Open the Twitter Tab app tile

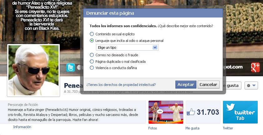tap(240, 112)
